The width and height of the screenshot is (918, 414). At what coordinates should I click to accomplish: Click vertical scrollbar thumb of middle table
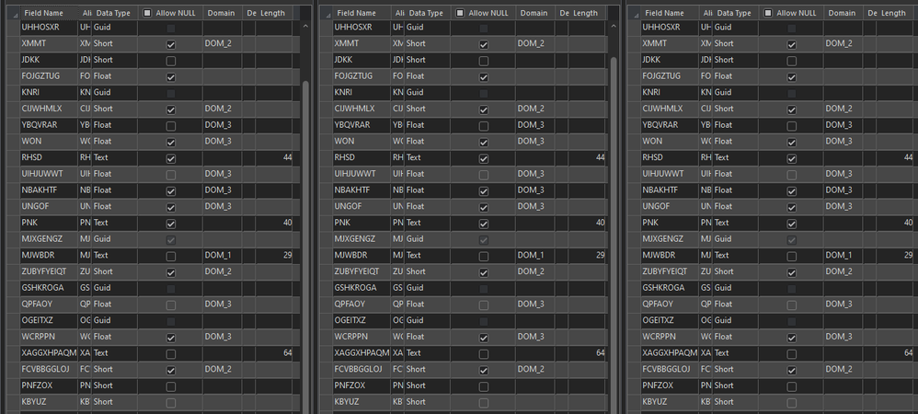pos(613,235)
